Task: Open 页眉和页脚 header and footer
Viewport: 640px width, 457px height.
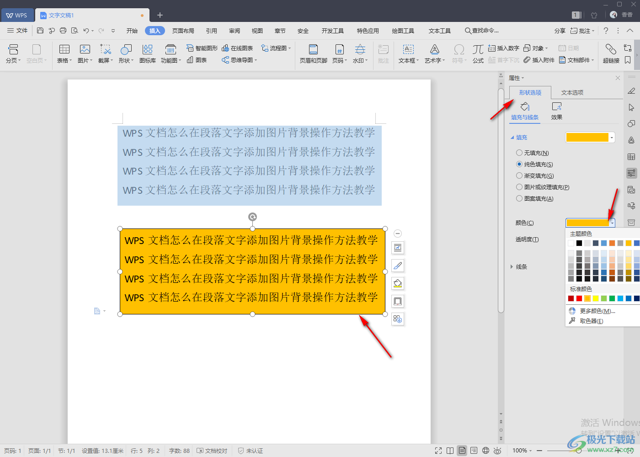Action: point(313,53)
